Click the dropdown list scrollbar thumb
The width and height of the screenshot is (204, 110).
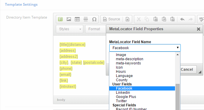point(177,97)
